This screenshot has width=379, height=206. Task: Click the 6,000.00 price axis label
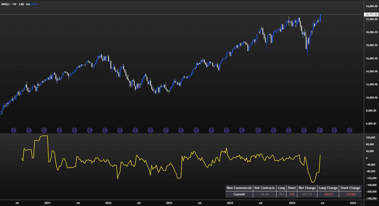coord(372,124)
